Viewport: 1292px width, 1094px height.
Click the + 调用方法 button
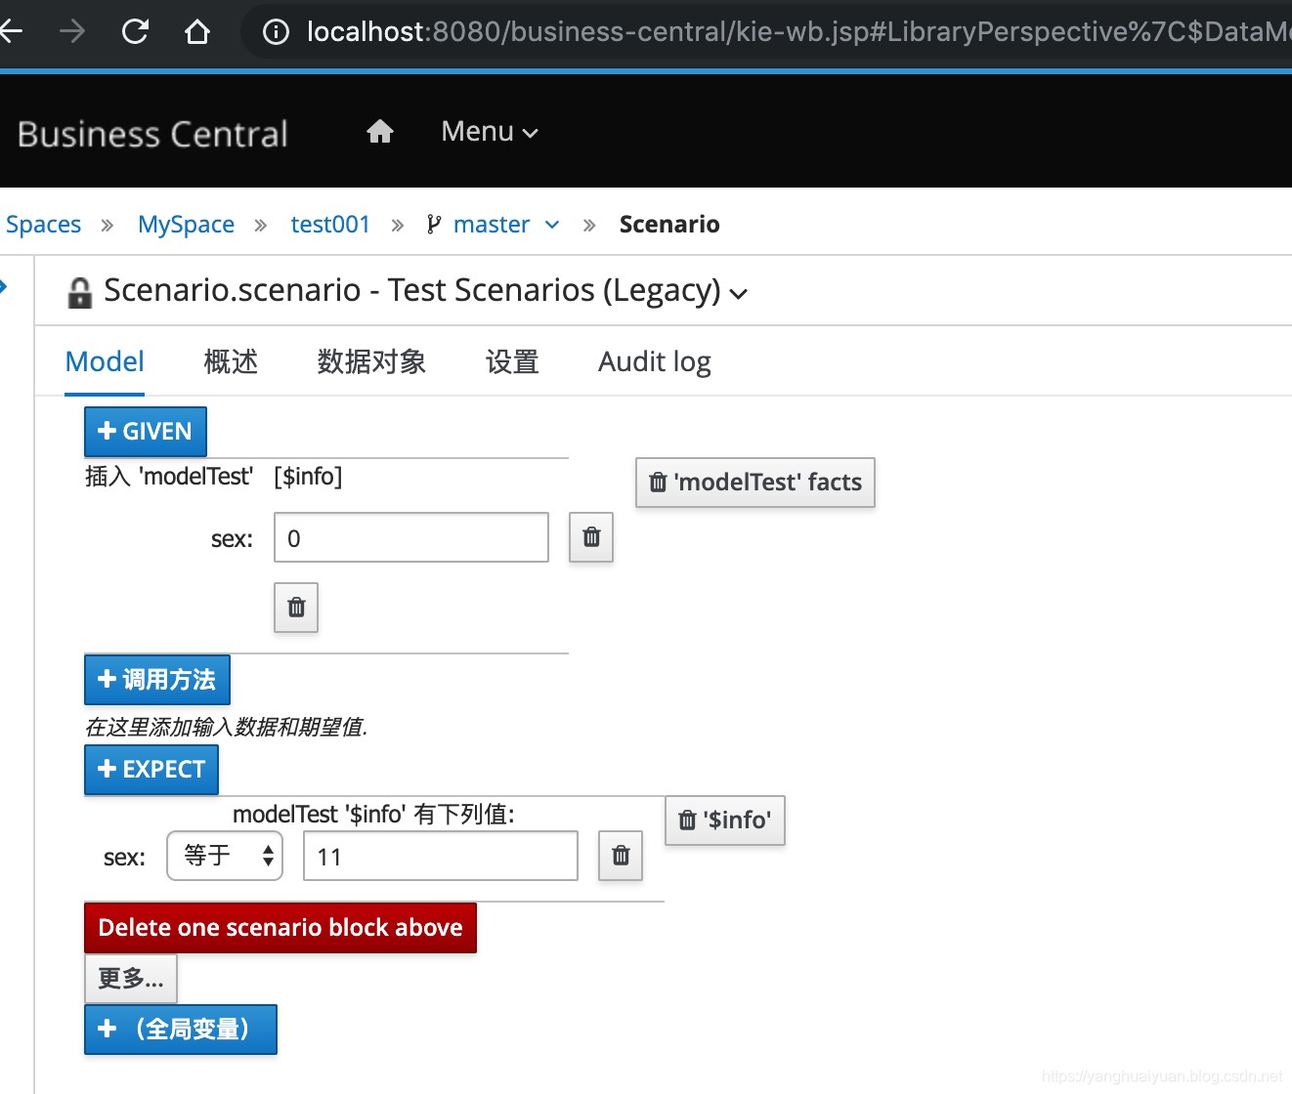(x=157, y=680)
